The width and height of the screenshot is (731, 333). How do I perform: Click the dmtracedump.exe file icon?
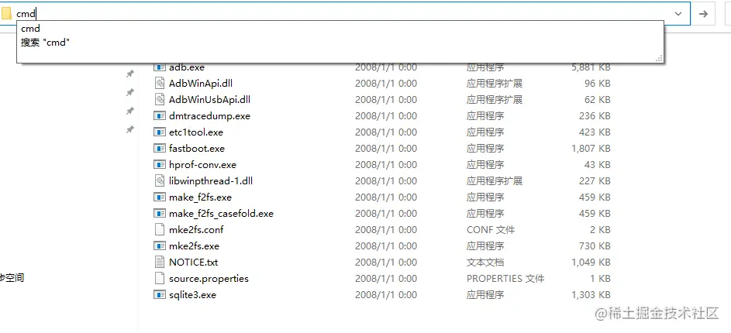pos(160,116)
